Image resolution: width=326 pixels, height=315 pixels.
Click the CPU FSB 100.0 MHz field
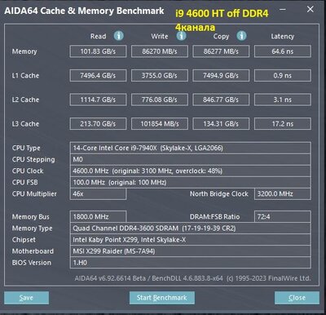[x=190, y=182]
